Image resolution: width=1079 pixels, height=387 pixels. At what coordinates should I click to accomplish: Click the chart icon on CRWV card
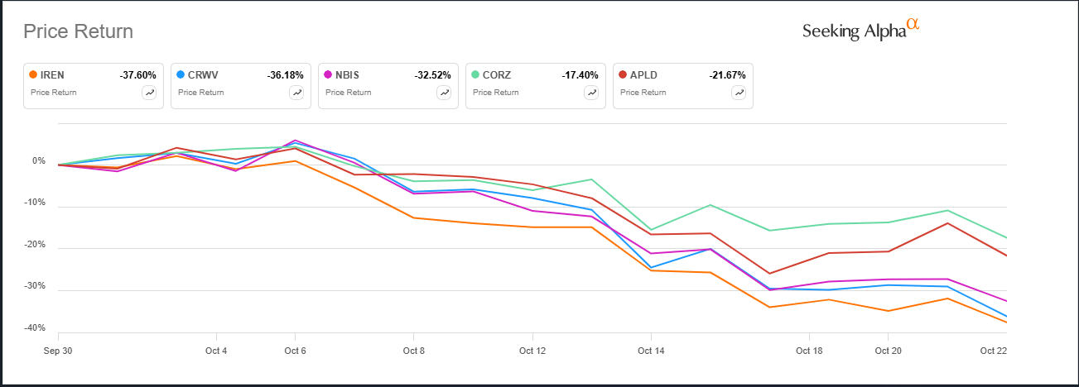tap(296, 93)
